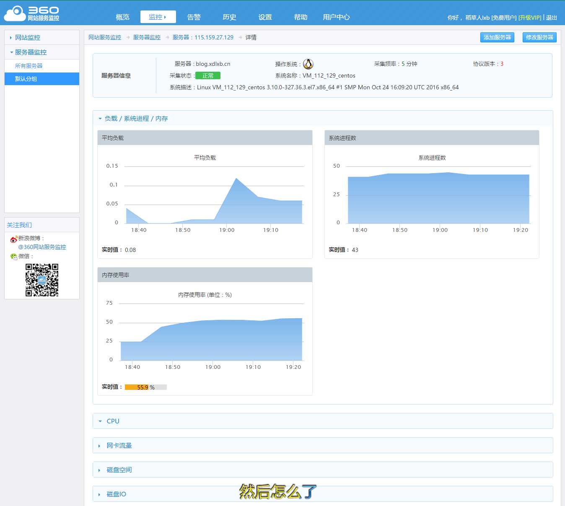This screenshot has height=506, width=565.
Task: Click the server name blog.xdlxb.cn
Action: click(x=213, y=64)
